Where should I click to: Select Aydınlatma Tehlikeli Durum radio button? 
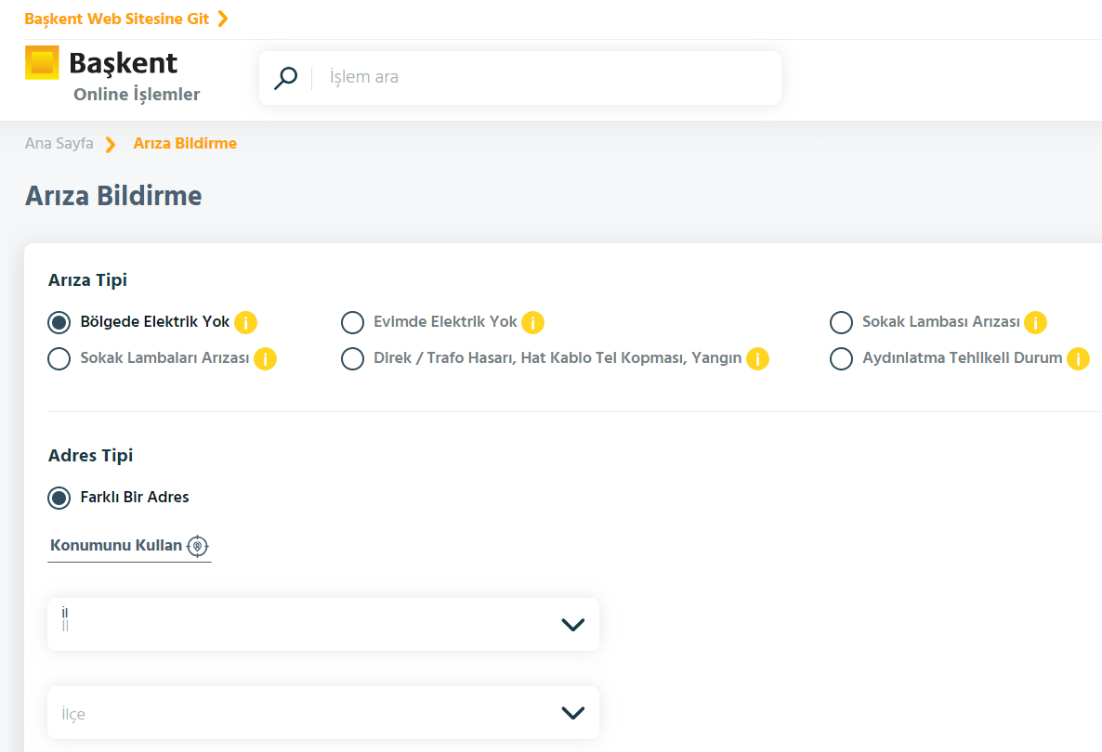tap(841, 359)
